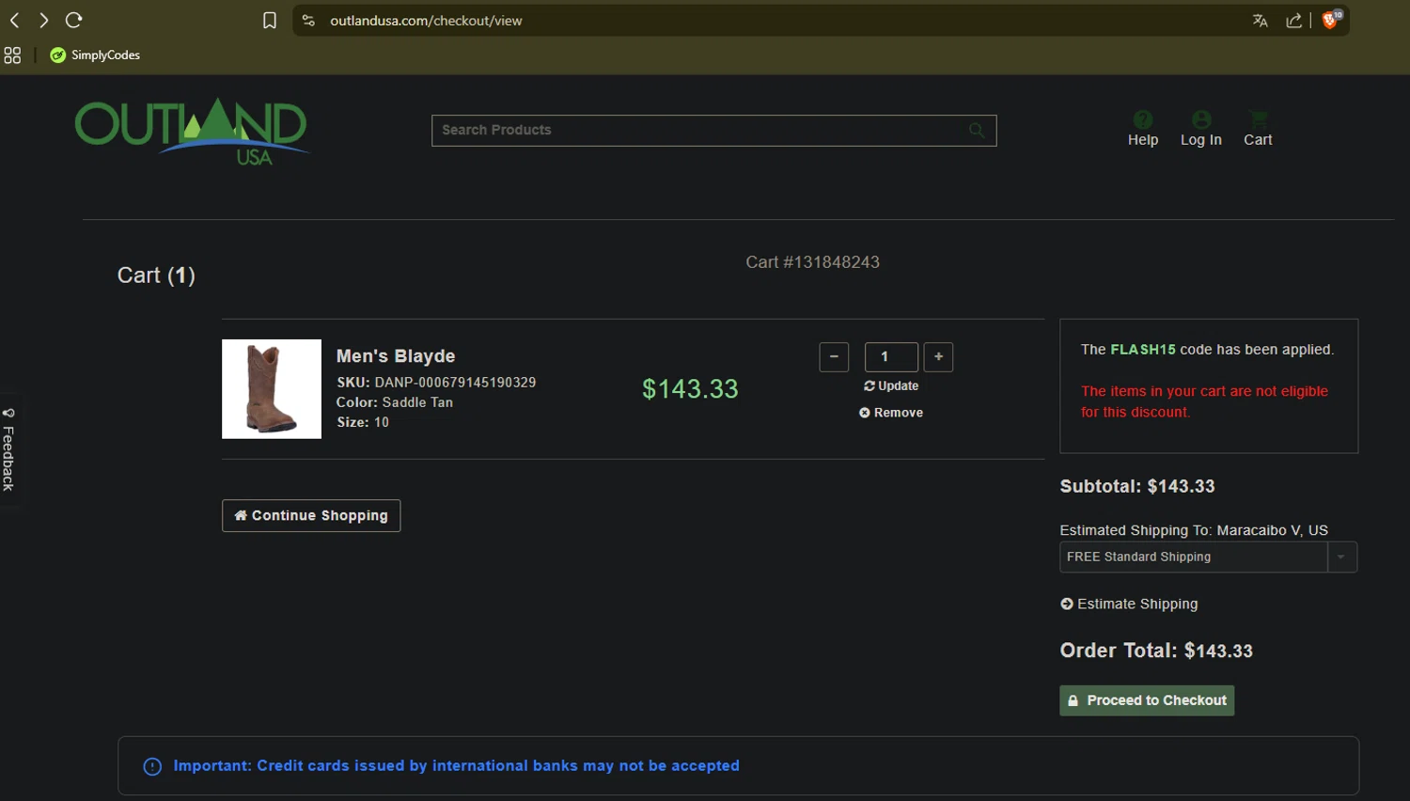The width and height of the screenshot is (1410, 801).
Task: Open the SimplyCodes bookmark
Action: (95, 55)
